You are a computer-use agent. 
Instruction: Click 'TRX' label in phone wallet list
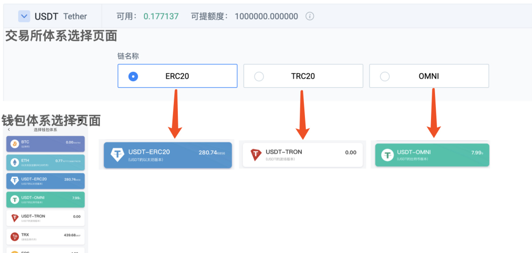point(25,234)
